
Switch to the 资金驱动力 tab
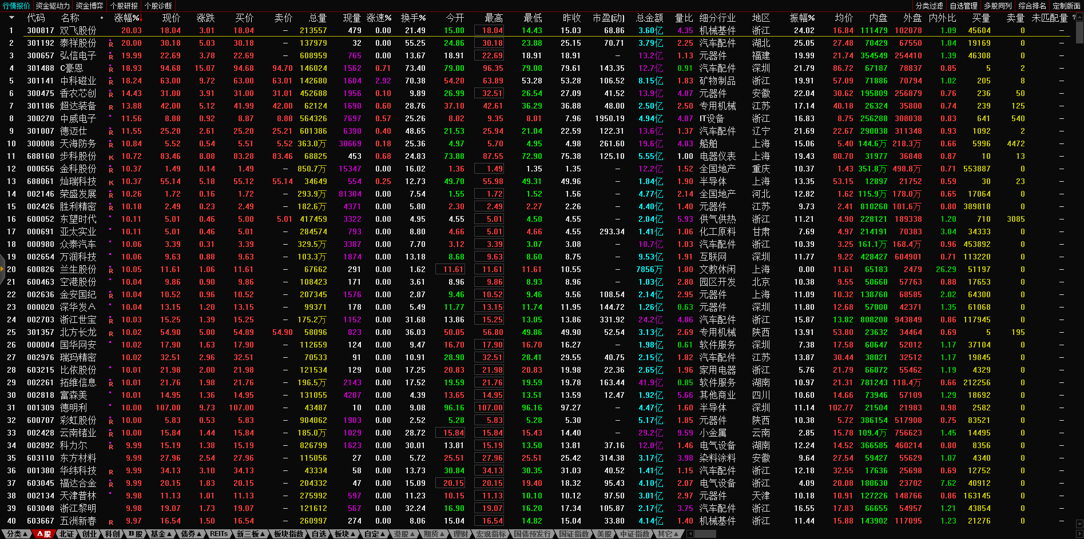[x=53, y=6]
